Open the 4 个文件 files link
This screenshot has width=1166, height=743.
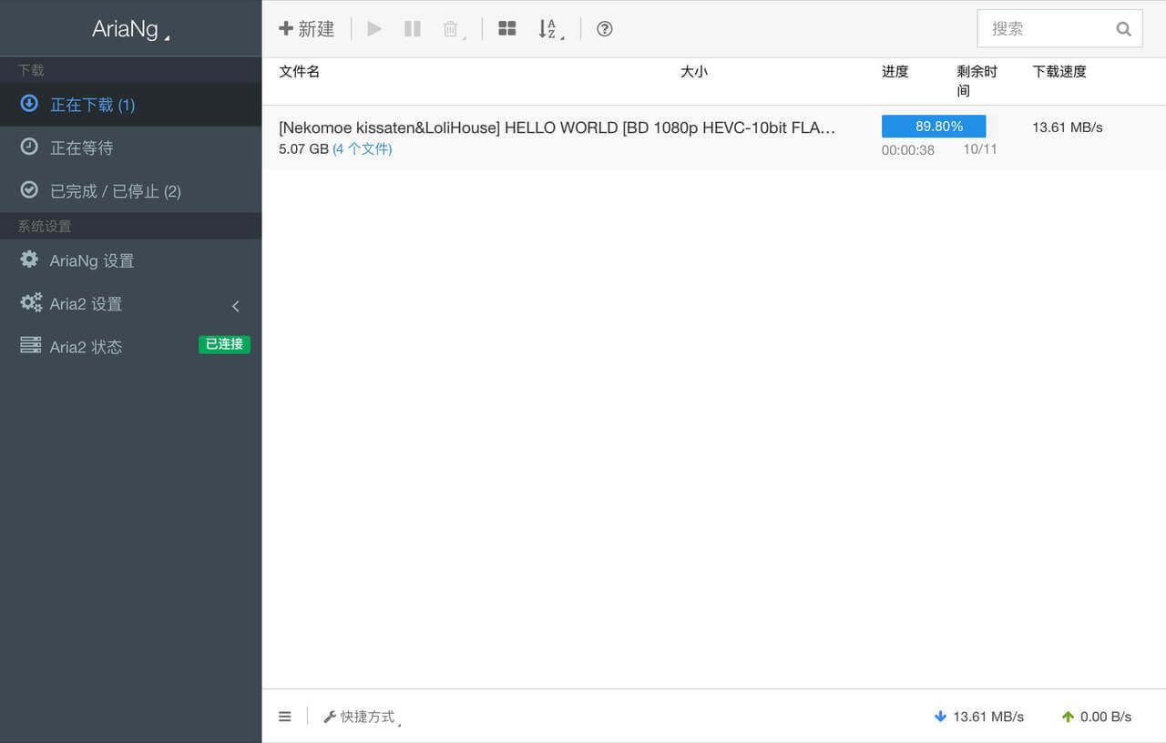tap(362, 148)
